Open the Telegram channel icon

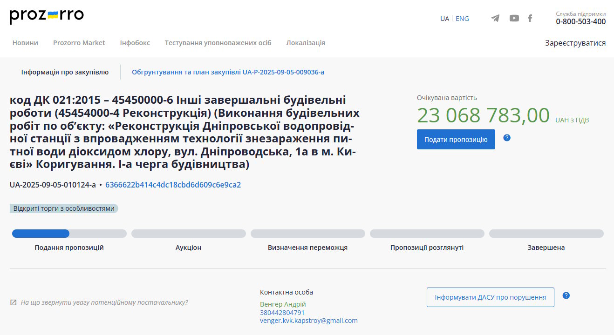pyautogui.click(x=495, y=18)
